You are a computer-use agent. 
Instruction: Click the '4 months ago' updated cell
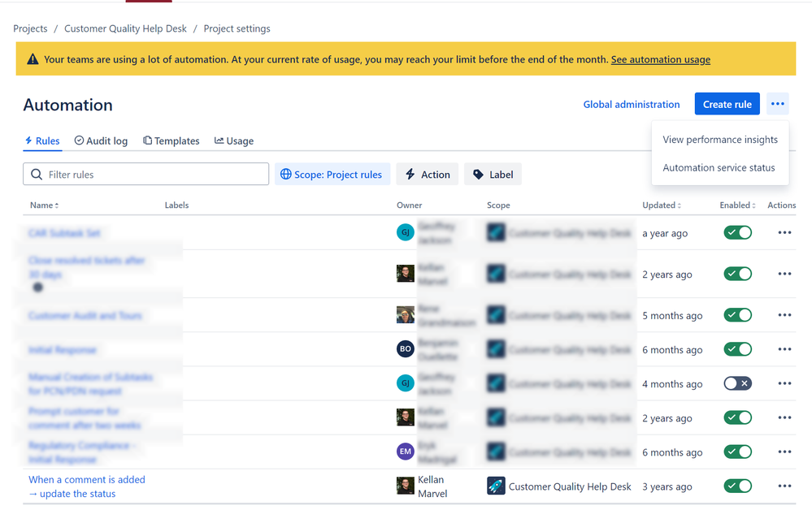(x=672, y=384)
